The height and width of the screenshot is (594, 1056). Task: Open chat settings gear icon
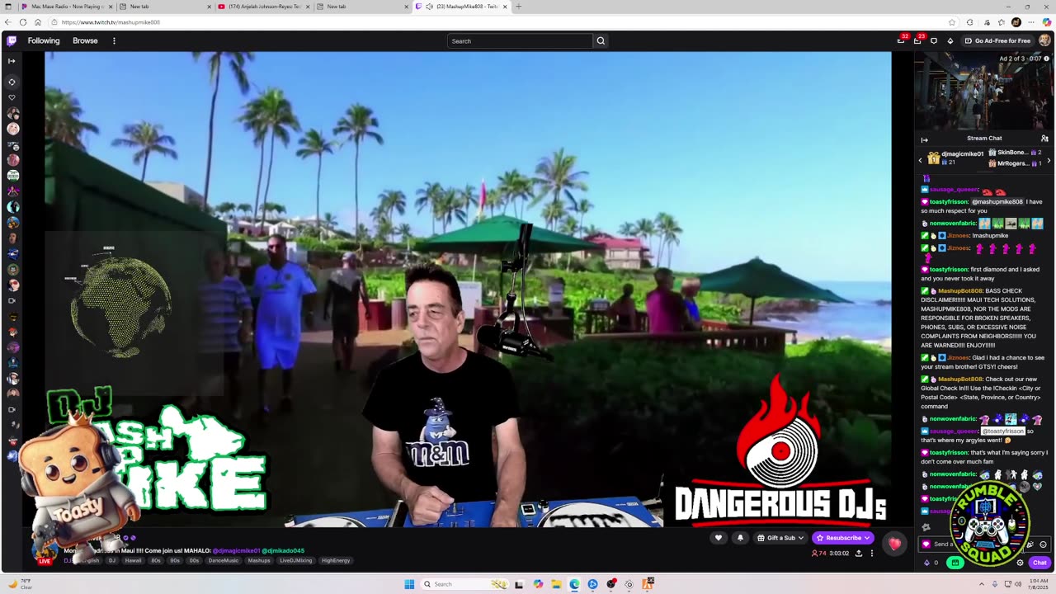(x=1020, y=563)
